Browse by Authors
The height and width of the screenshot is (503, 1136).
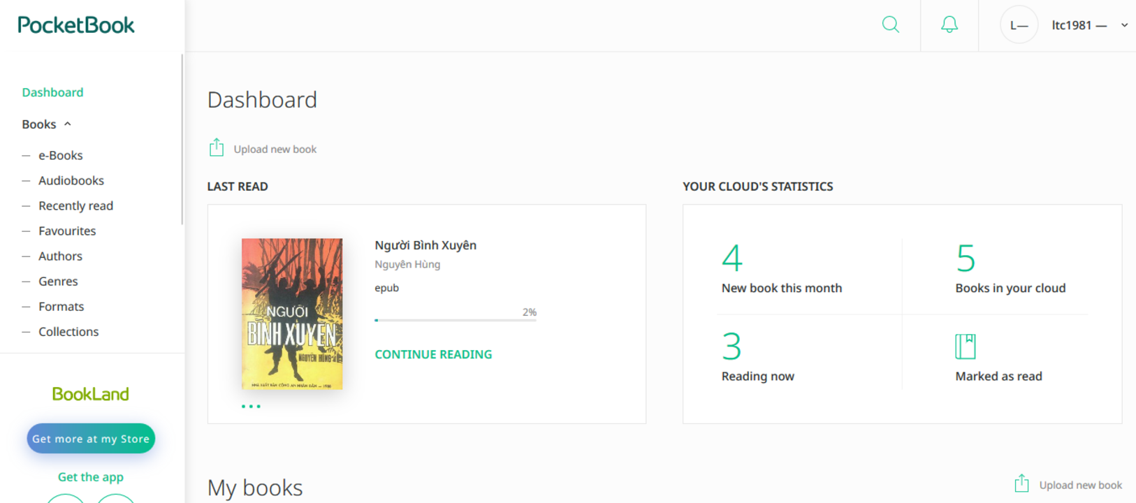click(60, 256)
